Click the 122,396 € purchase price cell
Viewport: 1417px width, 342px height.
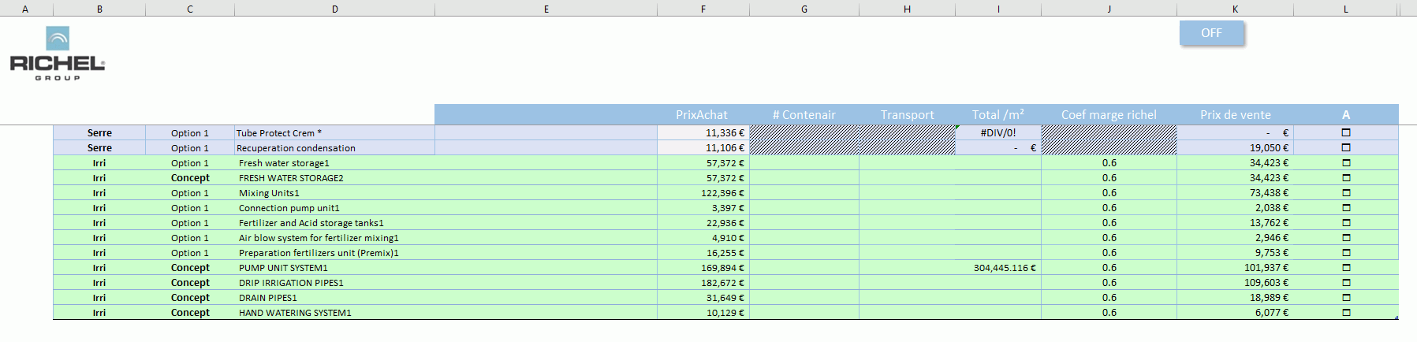point(703,193)
